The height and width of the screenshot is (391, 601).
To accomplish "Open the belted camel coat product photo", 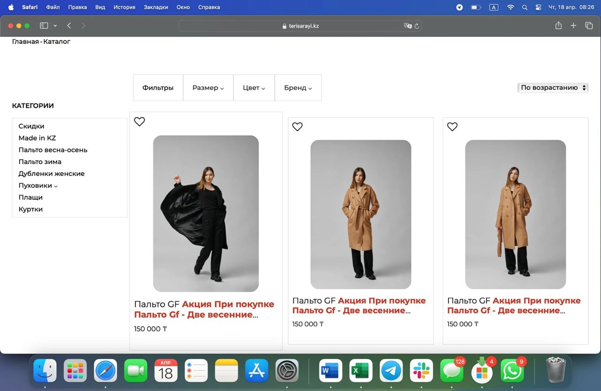I will point(361,214).
